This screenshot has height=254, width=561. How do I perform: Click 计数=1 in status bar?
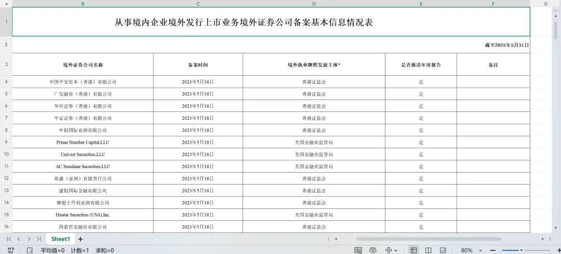[80, 250]
